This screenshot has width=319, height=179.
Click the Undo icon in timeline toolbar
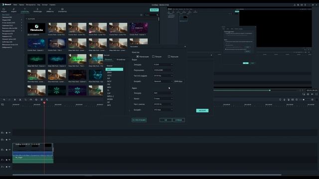pyautogui.click(x=4, y=99)
